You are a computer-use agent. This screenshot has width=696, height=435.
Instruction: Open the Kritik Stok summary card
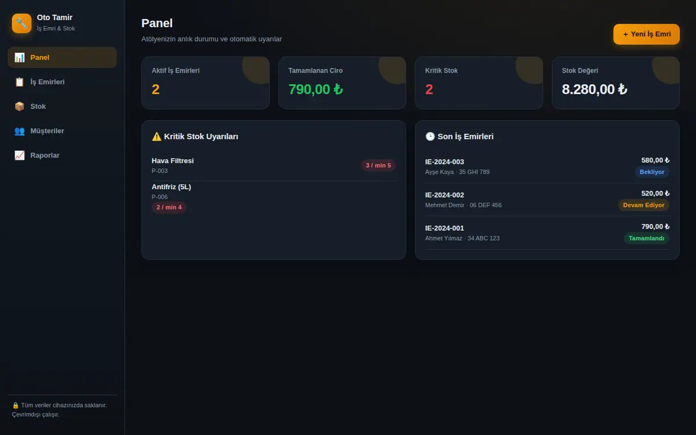[479, 83]
